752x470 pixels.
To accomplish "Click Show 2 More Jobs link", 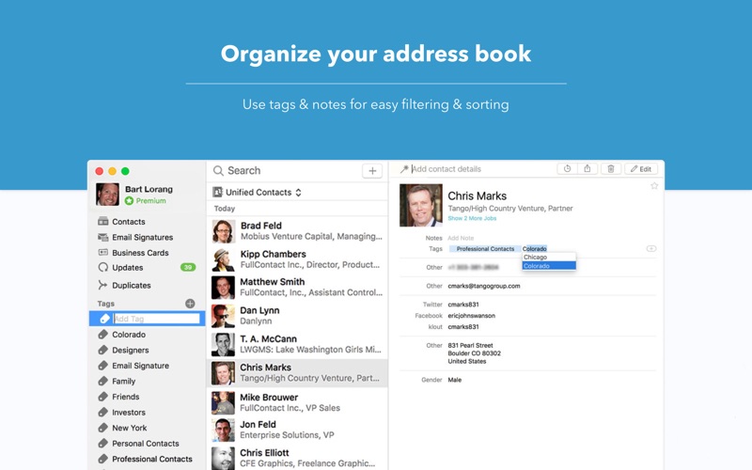I will [472, 218].
